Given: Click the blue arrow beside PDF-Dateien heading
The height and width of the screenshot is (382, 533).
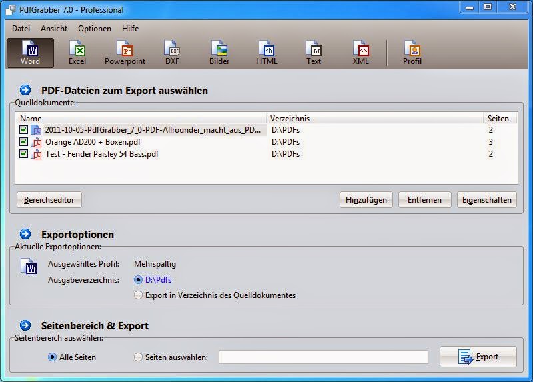Looking at the screenshot, I should point(25,90).
